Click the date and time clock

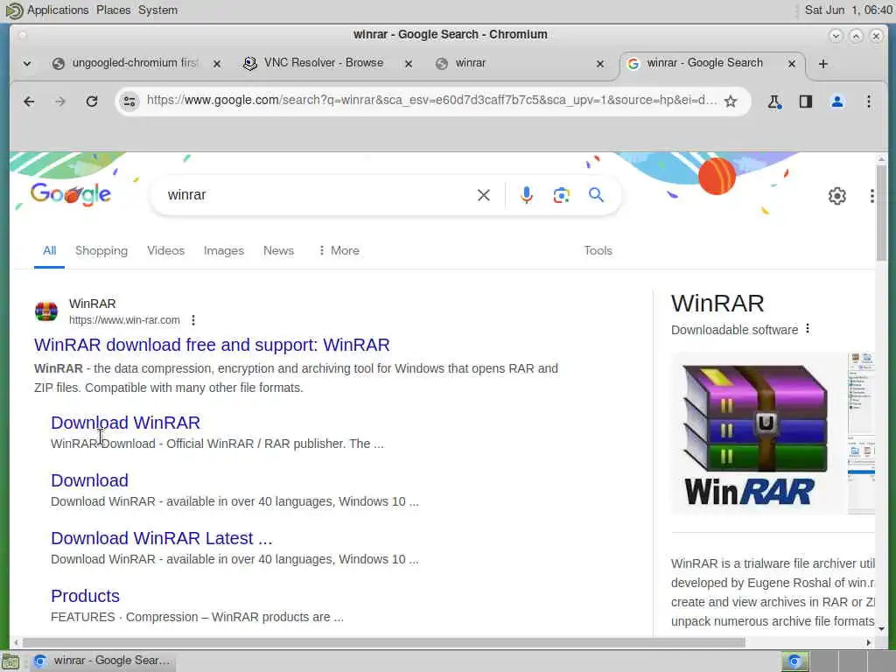tap(848, 10)
